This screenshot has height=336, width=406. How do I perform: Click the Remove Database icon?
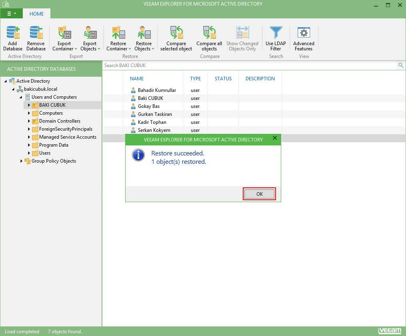[36, 32]
